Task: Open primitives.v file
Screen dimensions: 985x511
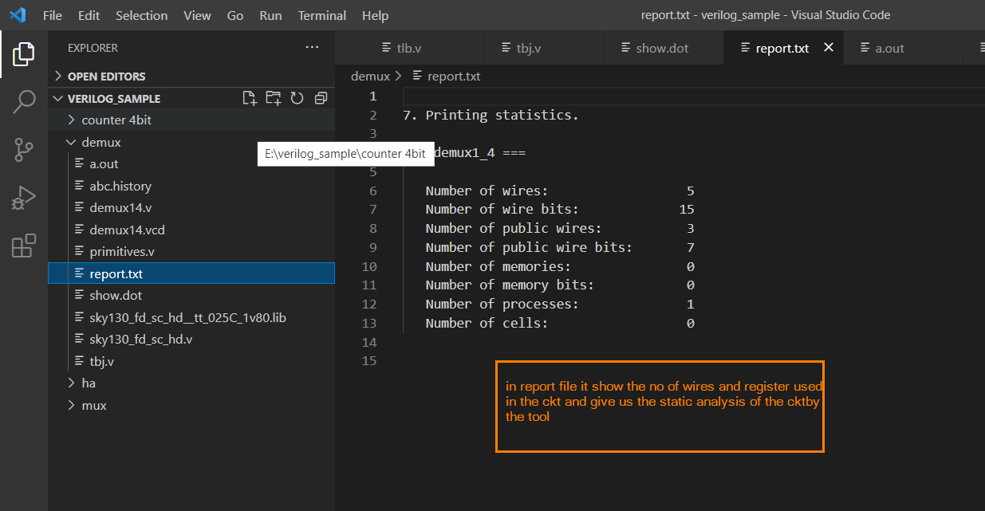Action: point(191,252)
